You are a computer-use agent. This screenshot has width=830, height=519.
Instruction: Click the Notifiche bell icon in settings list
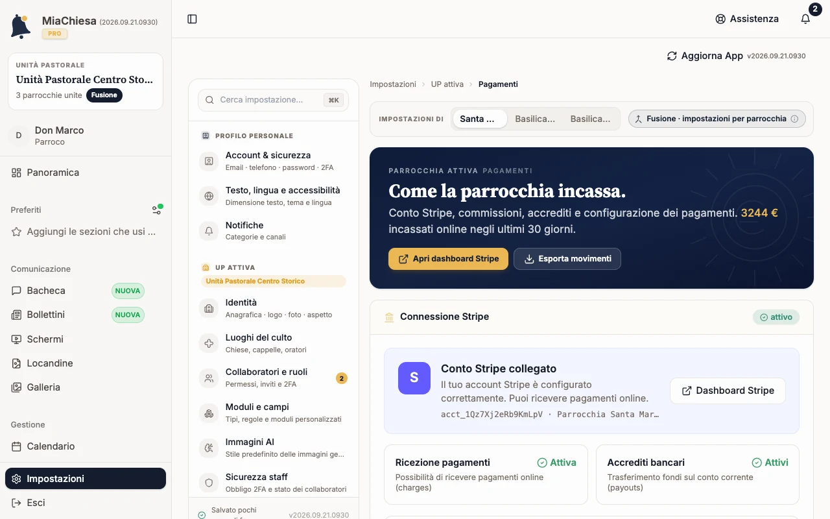pos(209,230)
